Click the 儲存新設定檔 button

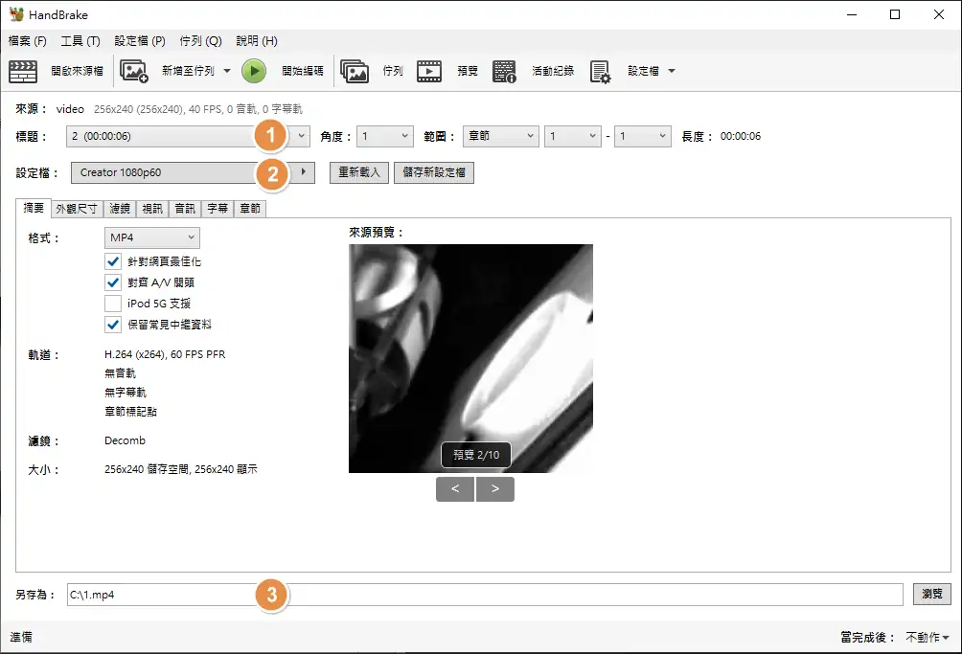click(x=433, y=173)
